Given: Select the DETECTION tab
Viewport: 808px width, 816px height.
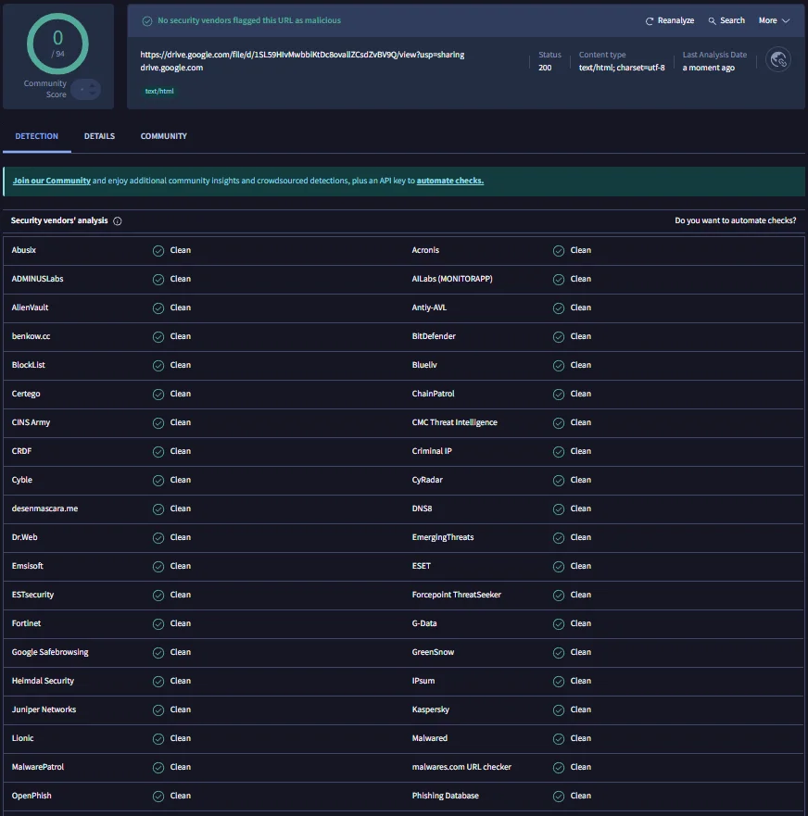Looking at the screenshot, I should tap(37, 136).
